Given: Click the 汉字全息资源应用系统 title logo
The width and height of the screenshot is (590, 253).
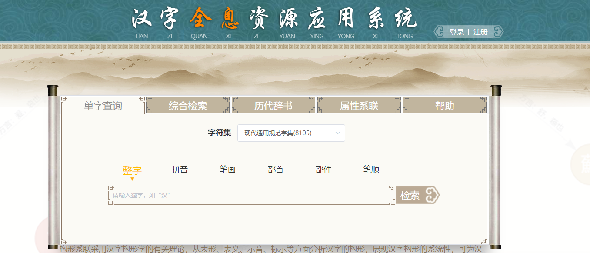Looking at the screenshot, I should coord(274,19).
